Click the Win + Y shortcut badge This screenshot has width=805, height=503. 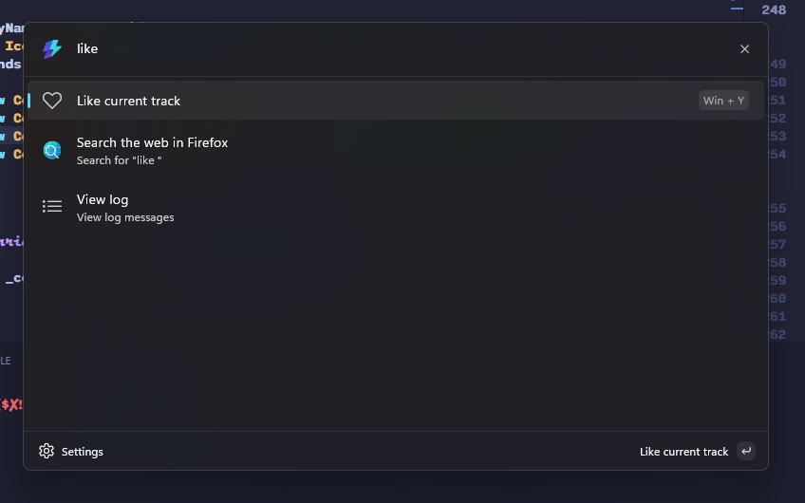tap(723, 101)
